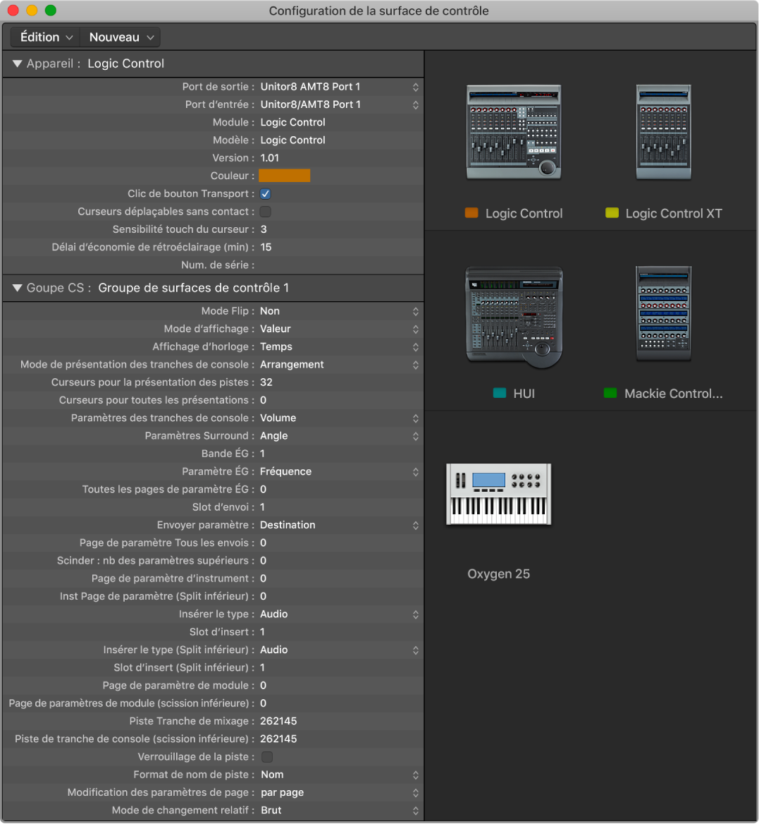Select the Logic Control XT device icon
Viewport: 759px width, 824px height.
[x=663, y=132]
